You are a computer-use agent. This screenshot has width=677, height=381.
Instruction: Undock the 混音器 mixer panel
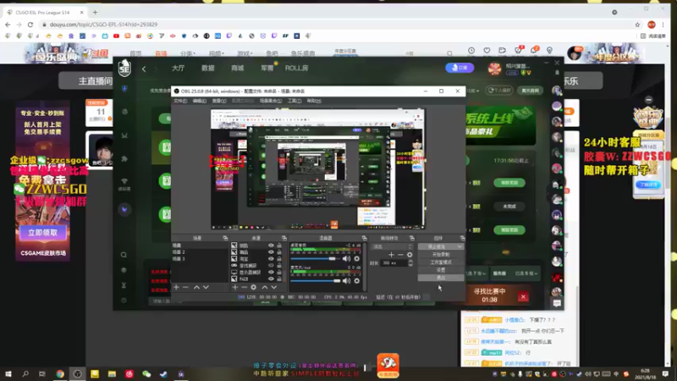(365, 238)
